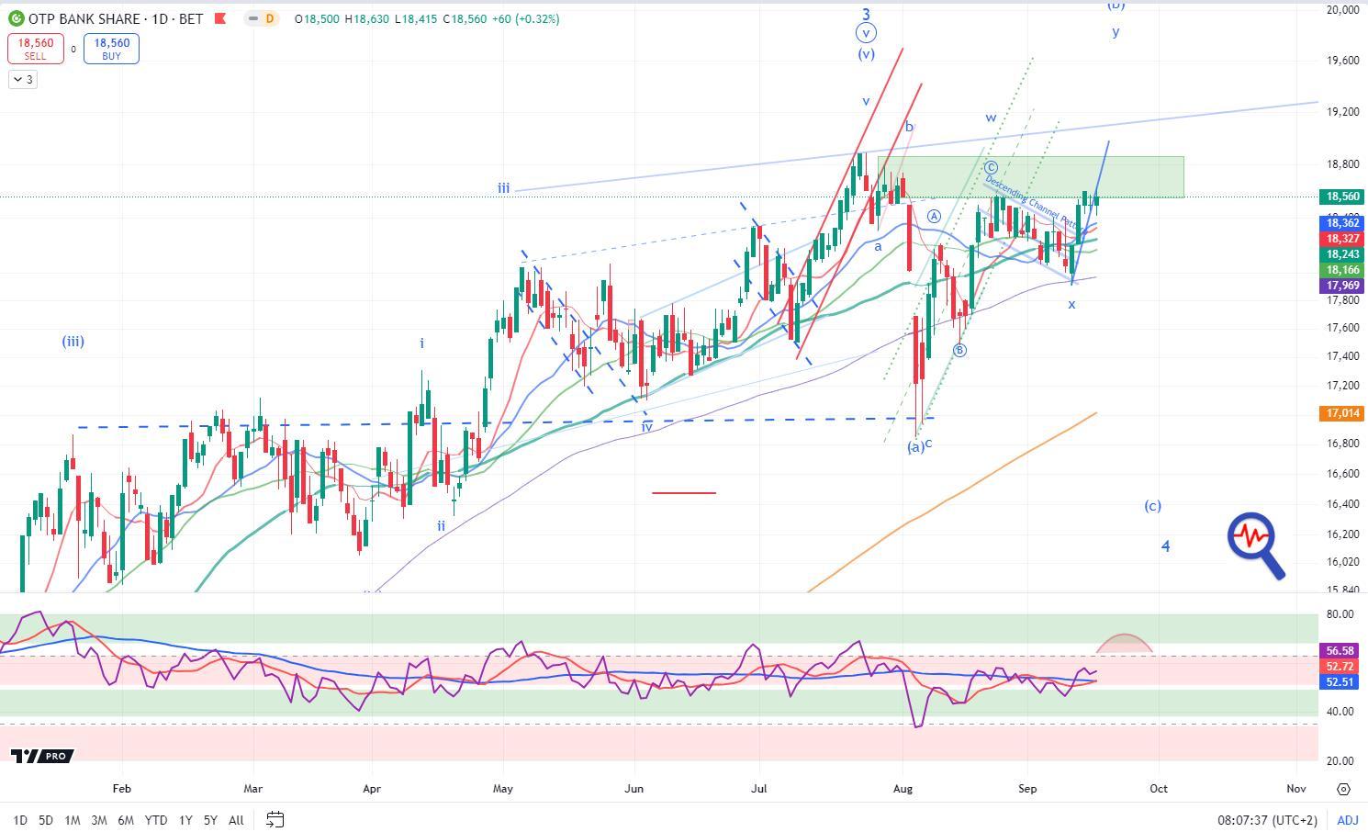Screen dimensions: 1368x832
Task: Select the red arc drawing in RSI pane
Action: [x=1125, y=643]
